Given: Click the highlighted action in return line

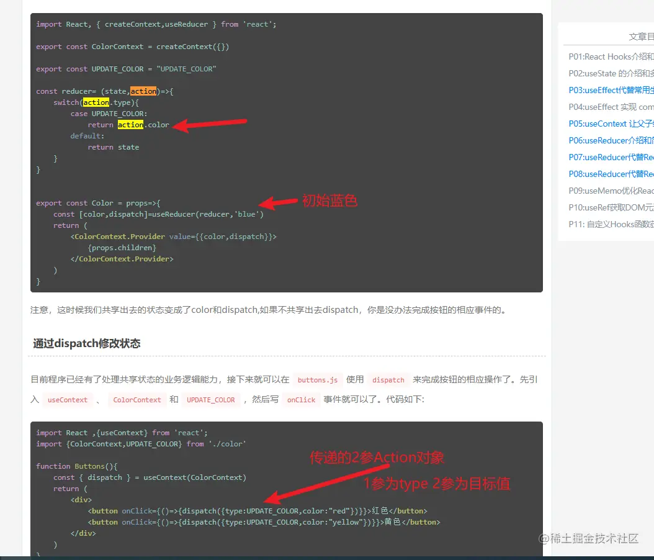Looking at the screenshot, I should [x=130, y=125].
